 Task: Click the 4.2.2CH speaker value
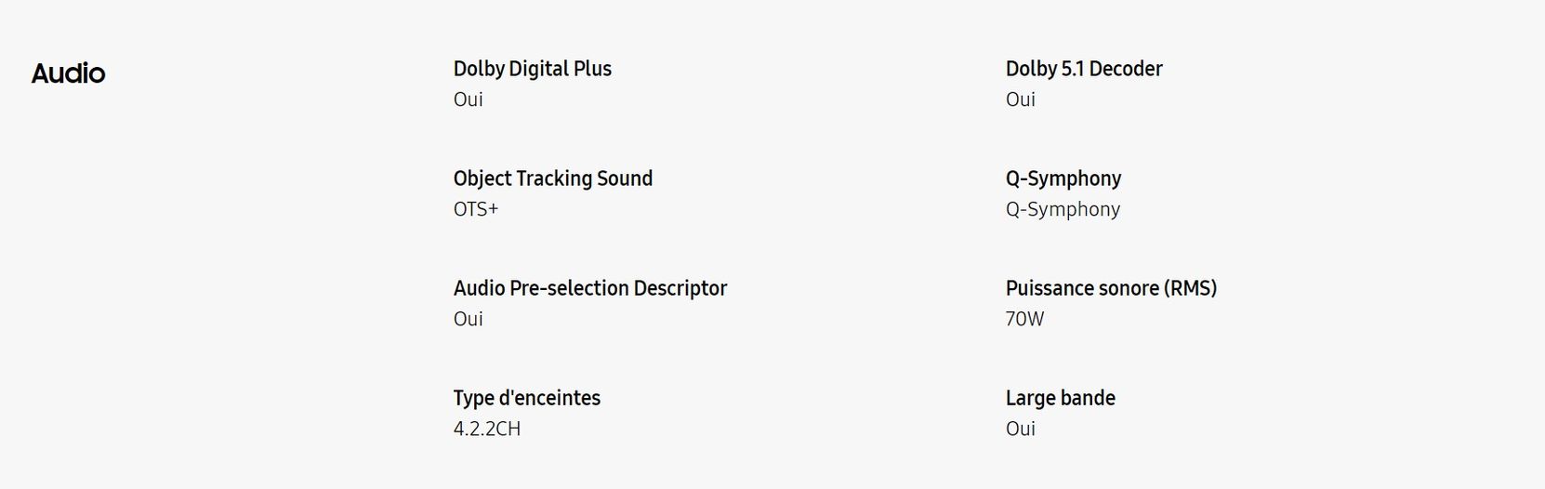[x=487, y=429]
